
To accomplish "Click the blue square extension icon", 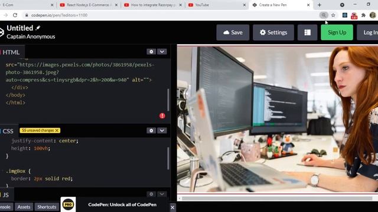I will 345,15.
